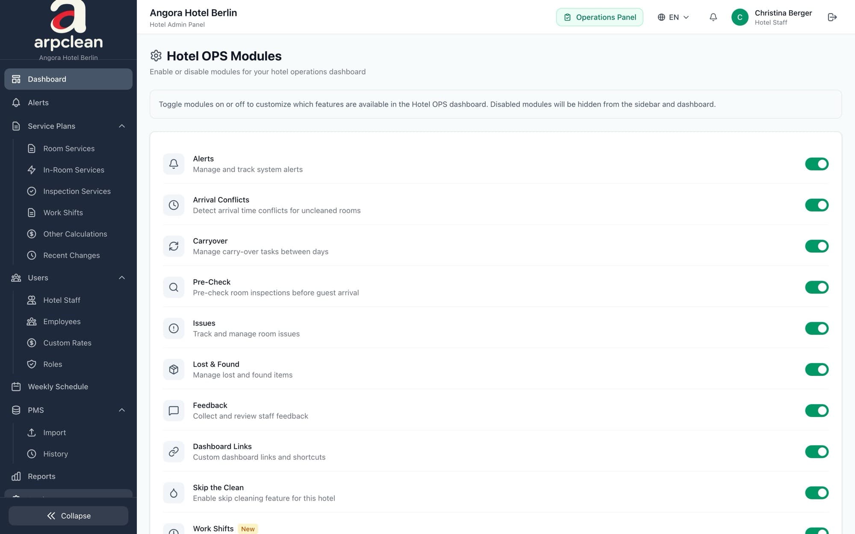This screenshot has height=534, width=855.
Task: Turn off the Lost & Found toggle
Action: pyautogui.click(x=817, y=370)
